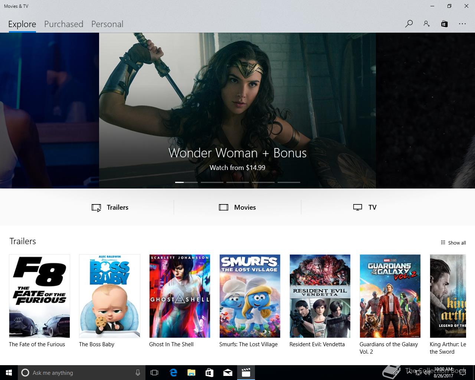This screenshot has height=380, width=475.
Task: Click Resident Evil: Vendetta title text
Action: point(317,344)
